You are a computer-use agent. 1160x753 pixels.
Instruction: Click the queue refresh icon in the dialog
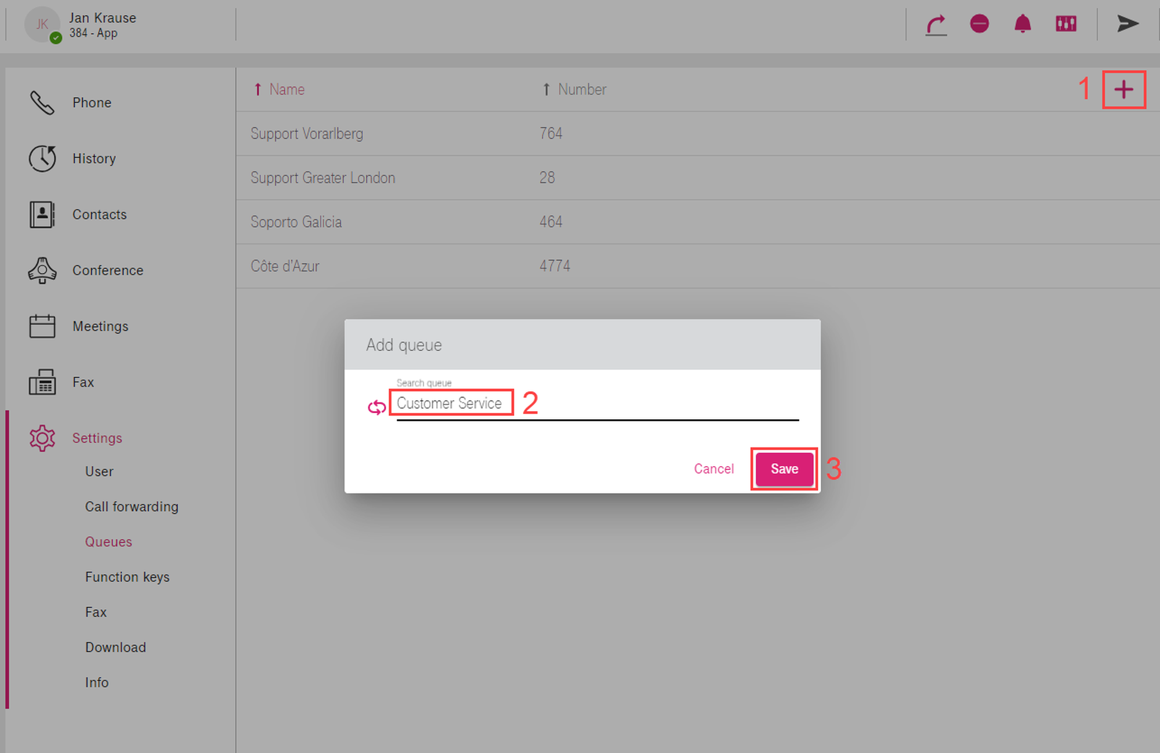tap(377, 408)
